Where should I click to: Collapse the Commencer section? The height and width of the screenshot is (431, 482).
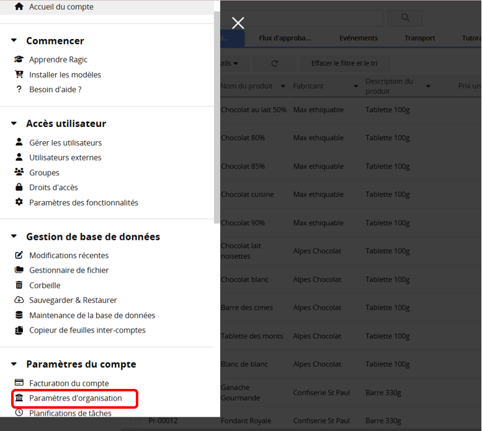(14, 41)
